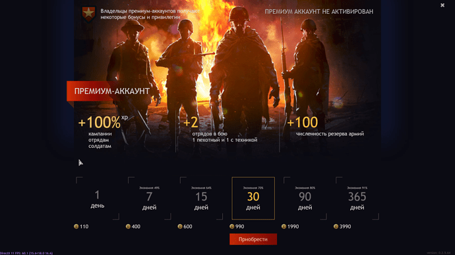Click the Экономия 49% label
The width and height of the screenshot is (455, 255).
click(x=150, y=188)
